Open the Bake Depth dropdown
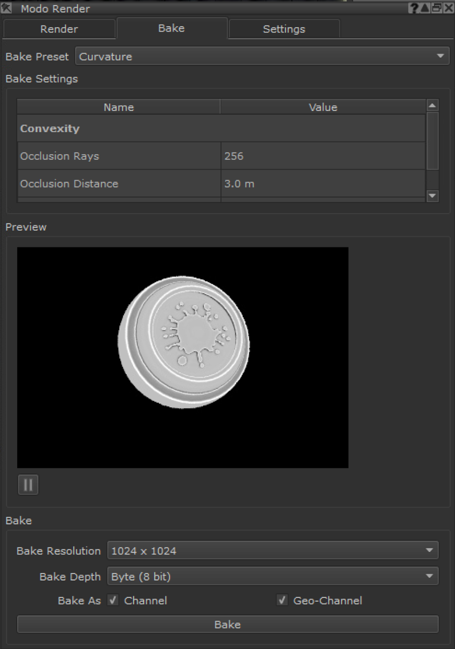The height and width of the screenshot is (649, 455). point(272,576)
